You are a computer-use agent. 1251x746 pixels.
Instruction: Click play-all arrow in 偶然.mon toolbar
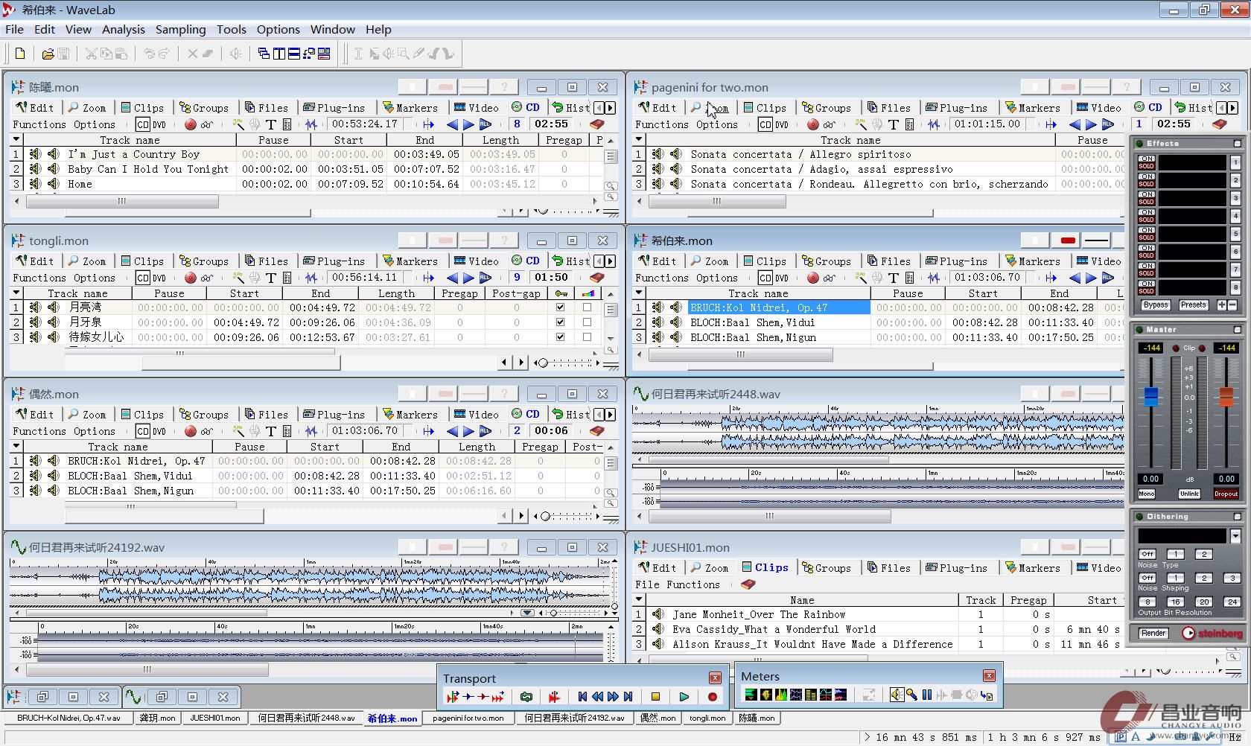tap(485, 431)
